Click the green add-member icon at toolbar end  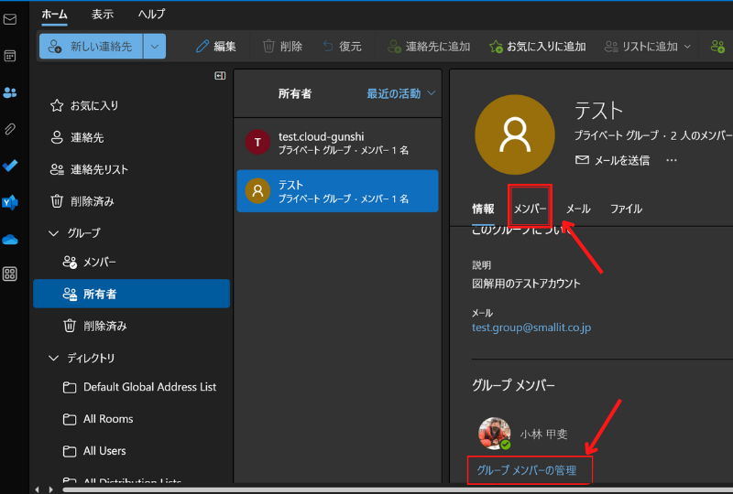pyautogui.click(x=717, y=47)
